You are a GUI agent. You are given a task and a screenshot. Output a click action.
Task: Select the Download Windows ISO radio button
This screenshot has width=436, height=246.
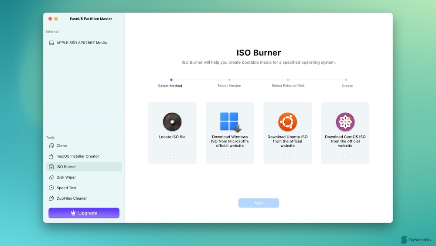(230, 157)
